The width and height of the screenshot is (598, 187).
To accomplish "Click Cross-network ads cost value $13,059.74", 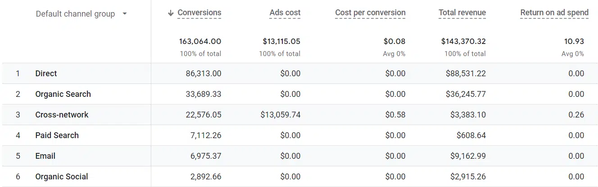I will click(280, 115).
